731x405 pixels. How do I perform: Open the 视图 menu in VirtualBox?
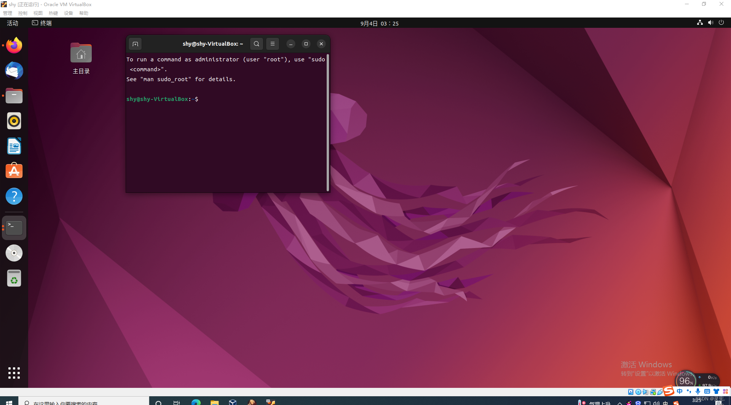point(38,13)
